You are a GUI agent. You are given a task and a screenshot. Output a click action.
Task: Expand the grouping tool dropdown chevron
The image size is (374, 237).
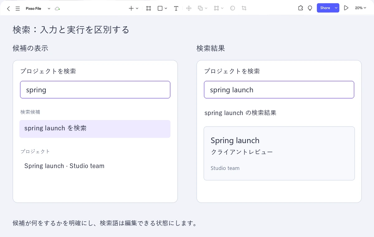[x=222, y=8]
